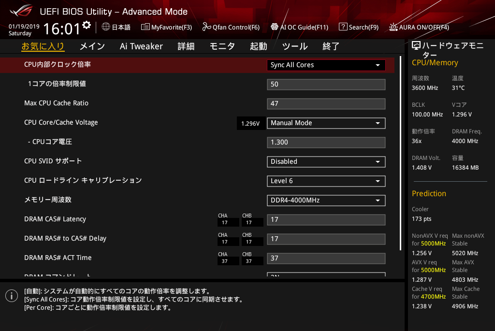Launch AI OC Guide(F11)
The width and height of the screenshot is (495, 331).
point(300,27)
